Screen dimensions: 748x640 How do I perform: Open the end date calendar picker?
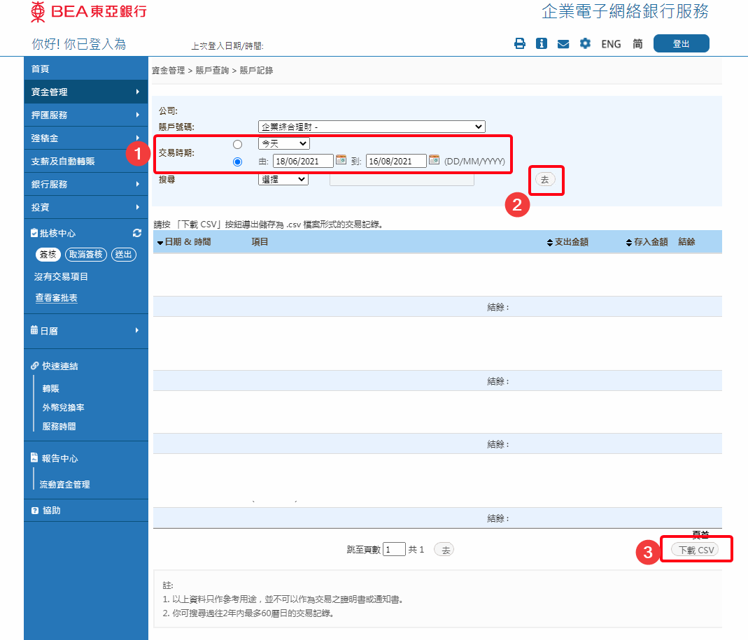pos(434,159)
